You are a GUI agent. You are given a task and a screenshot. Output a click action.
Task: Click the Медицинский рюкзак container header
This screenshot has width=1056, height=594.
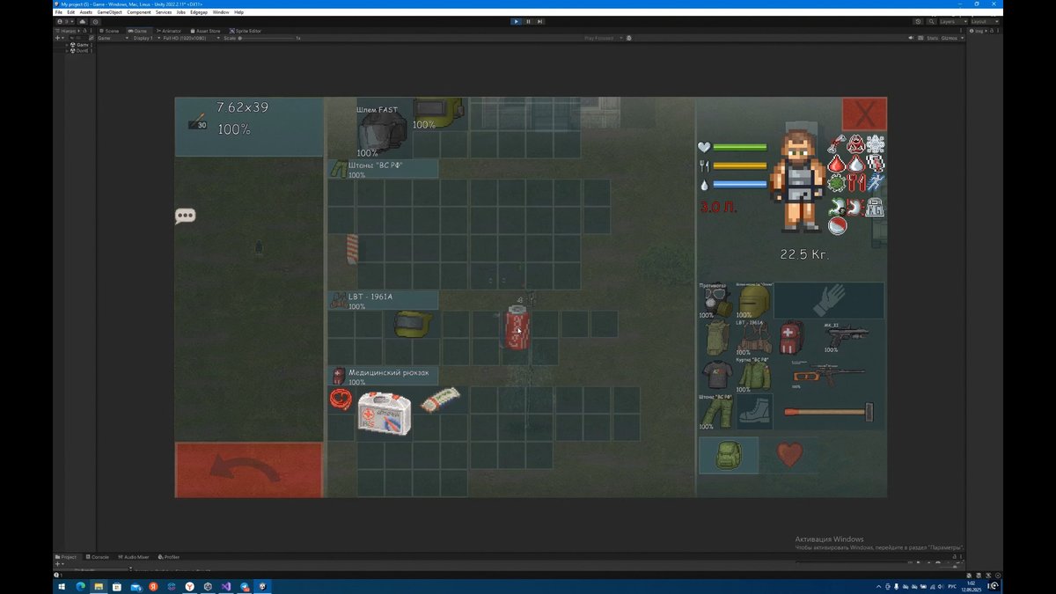point(383,377)
